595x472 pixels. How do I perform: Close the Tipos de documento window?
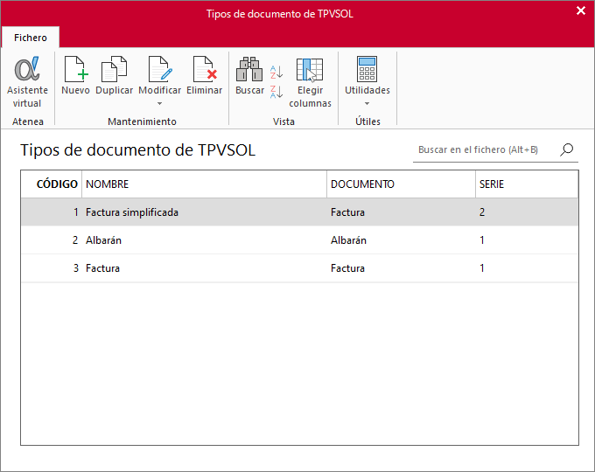coord(581,10)
